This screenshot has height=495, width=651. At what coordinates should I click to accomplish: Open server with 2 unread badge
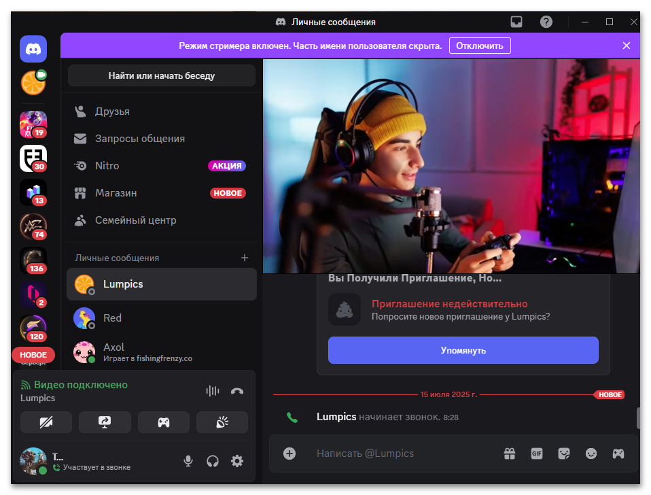pos(33,294)
